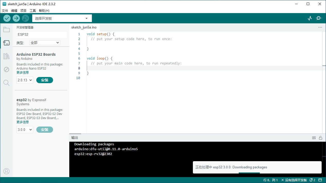Click 安装 button for esp32 by Espressif
Viewport: 326px width, 183px height.
pyautogui.click(x=45, y=130)
